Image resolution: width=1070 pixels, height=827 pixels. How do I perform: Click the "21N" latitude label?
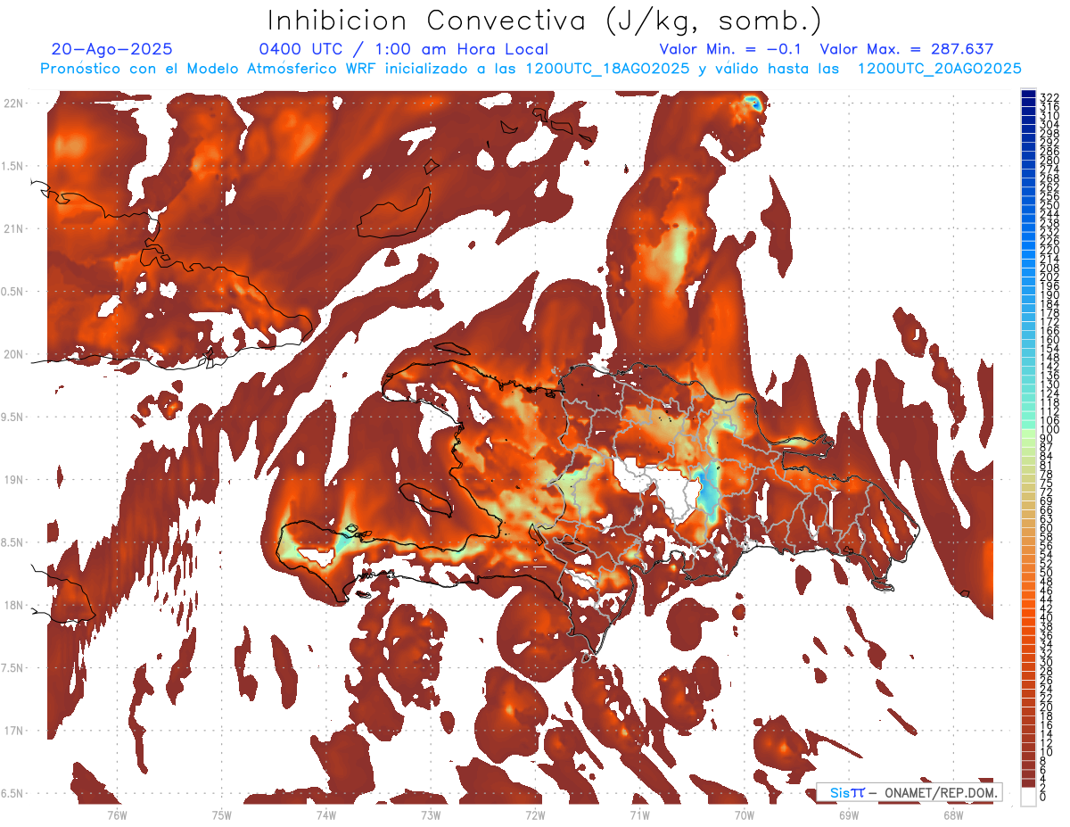click(x=14, y=229)
